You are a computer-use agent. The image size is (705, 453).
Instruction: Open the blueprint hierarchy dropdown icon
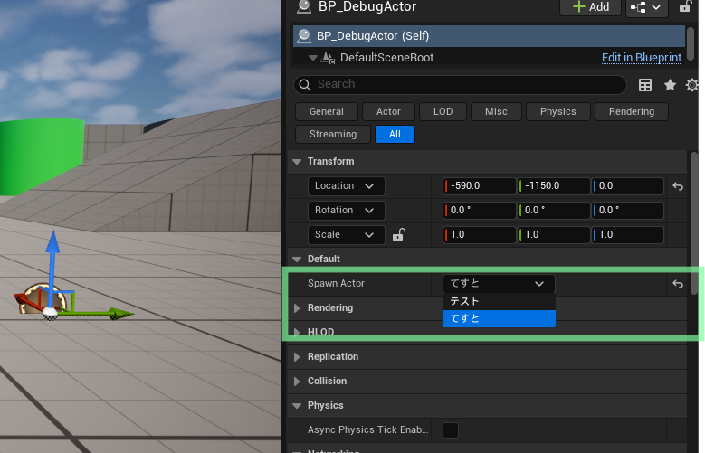coord(645,7)
